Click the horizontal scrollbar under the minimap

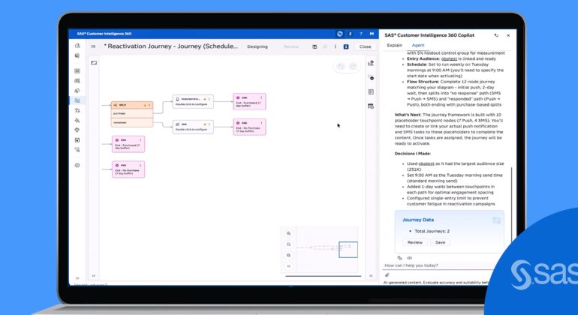tap(323, 276)
